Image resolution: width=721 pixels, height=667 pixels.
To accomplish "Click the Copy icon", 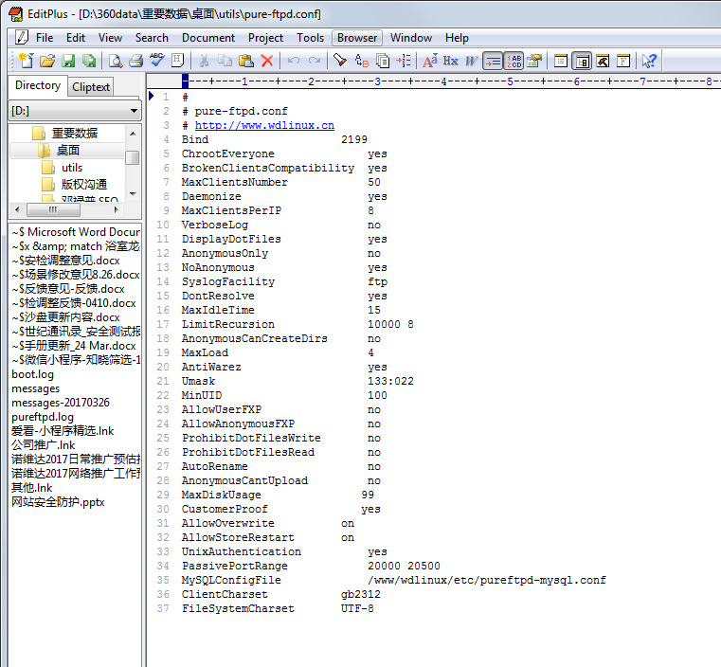I will point(225,61).
